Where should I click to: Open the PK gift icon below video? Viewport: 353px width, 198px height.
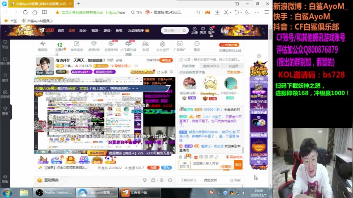click(x=84, y=160)
